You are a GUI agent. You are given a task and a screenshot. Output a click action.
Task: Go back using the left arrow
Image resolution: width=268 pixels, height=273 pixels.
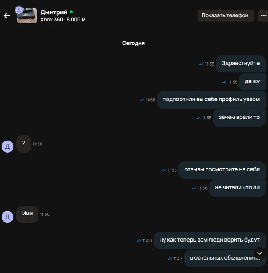pyautogui.click(x=7, y=16)
